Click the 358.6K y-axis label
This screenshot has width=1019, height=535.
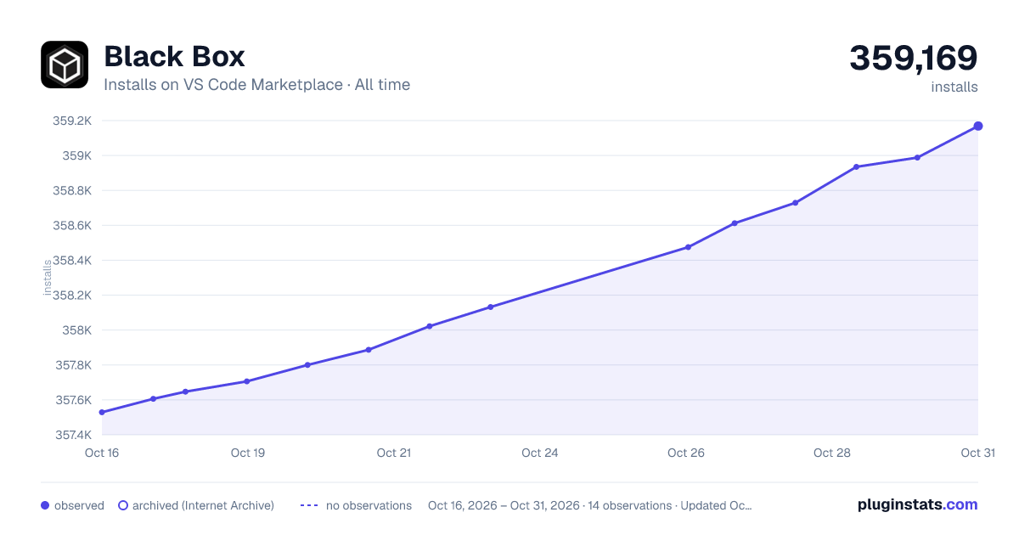tap(72, 225)
